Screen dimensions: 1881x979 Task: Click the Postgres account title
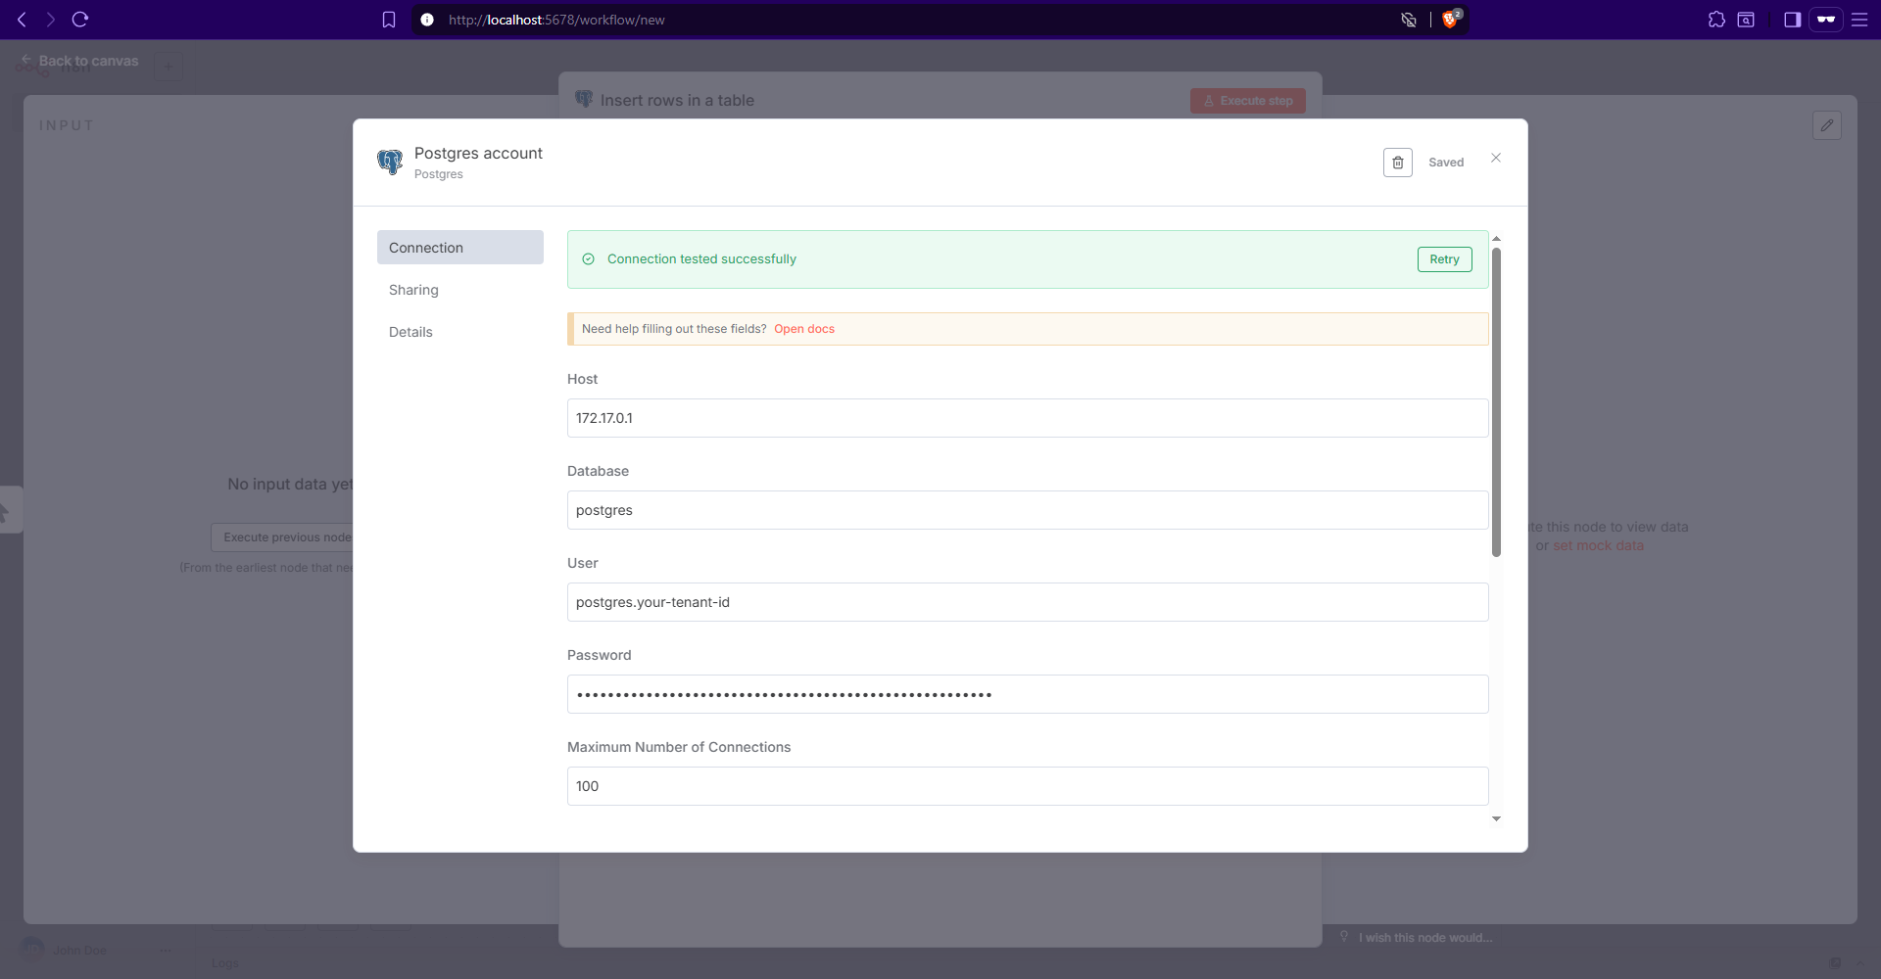click(x=478, y=153)
